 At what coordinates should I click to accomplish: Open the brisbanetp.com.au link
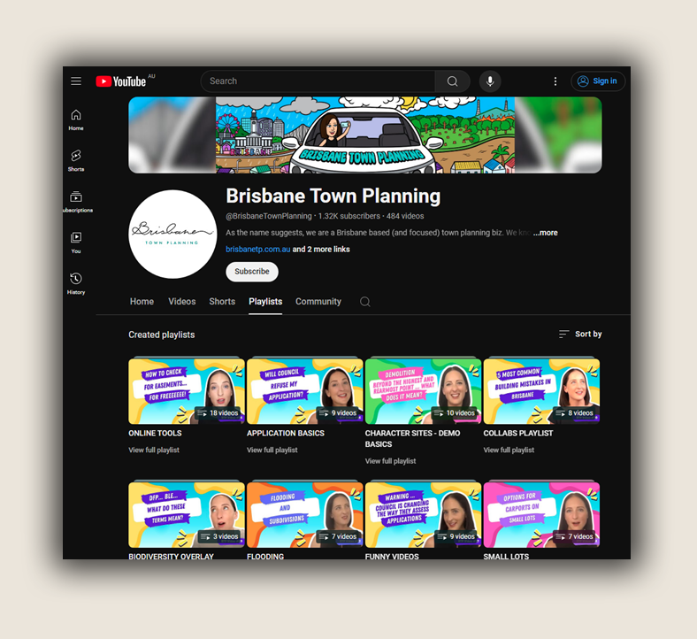(x=257, y=249)
